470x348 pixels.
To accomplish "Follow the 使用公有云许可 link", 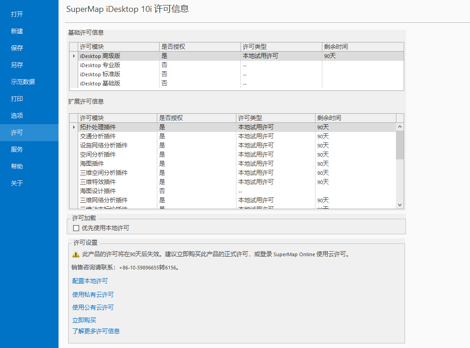I will tap(93, 307).
